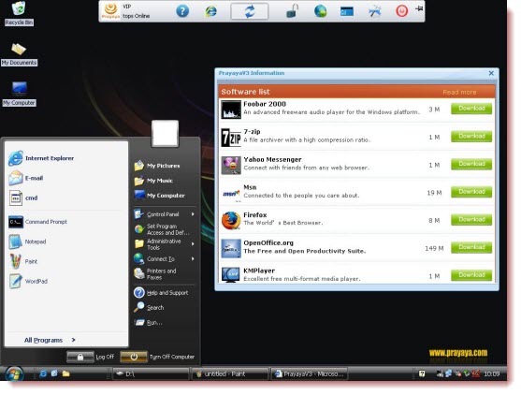
Task: Click the sync arrows toolbar button
Action: 250,11
